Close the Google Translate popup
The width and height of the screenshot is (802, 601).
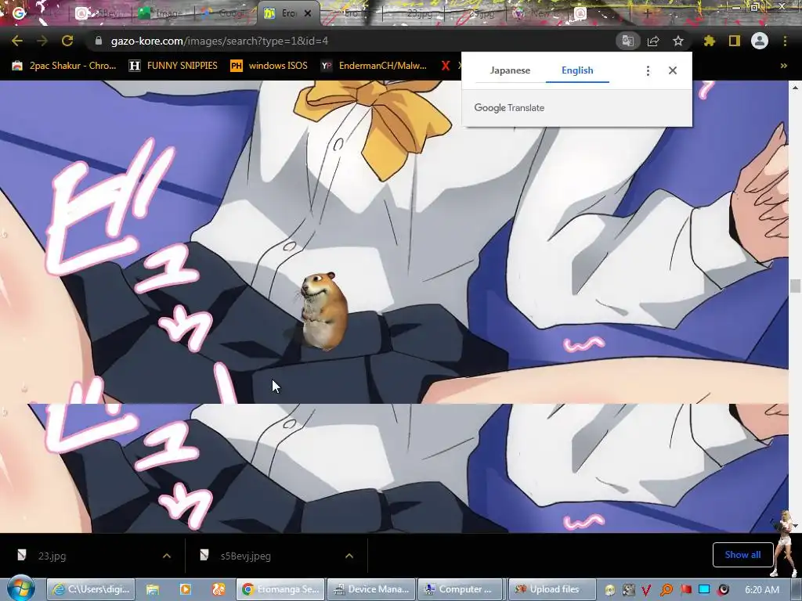[x=673, y=70]
